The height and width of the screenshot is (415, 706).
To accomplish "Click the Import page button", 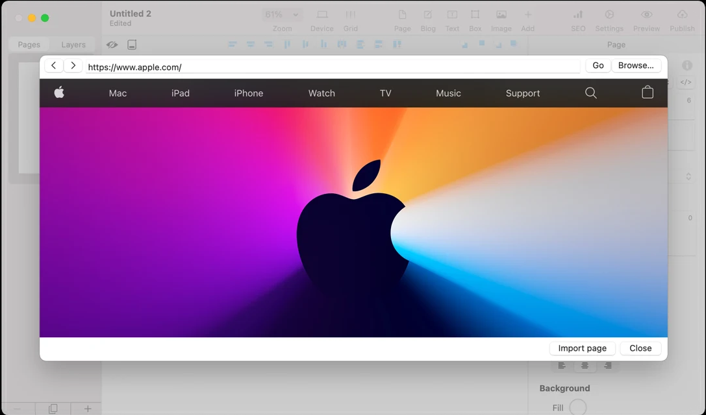I will [582, 348].
